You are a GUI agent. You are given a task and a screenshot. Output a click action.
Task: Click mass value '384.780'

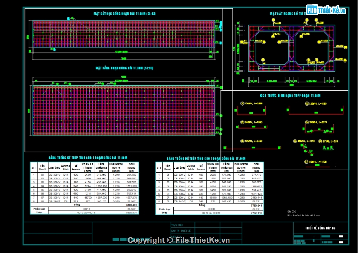pyautogui.click(x=132, y=175)
